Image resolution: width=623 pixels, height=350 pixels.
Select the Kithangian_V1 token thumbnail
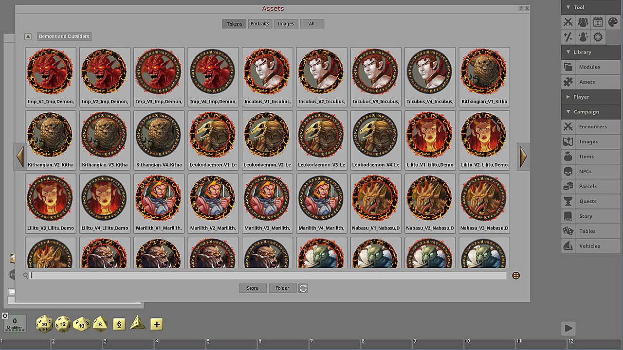pos(484,76)
